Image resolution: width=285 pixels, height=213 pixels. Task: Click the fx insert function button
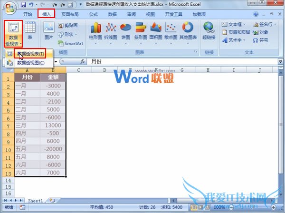pyautogui.click(x=83, y=62)
